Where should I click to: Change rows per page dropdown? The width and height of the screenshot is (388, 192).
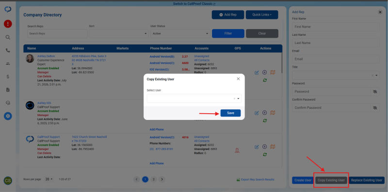(49, 179)
